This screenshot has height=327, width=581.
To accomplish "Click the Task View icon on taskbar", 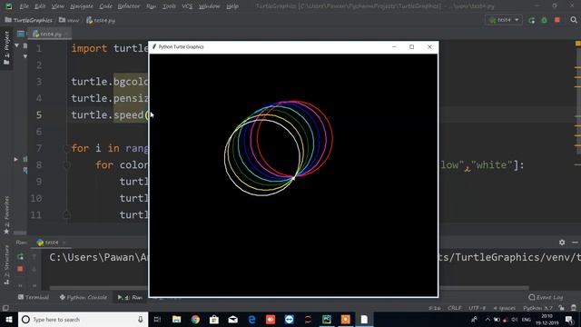I will (157, 319).
